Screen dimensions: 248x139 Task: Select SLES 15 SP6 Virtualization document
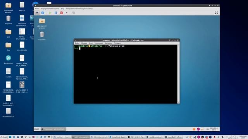click(x=9, y=100)
